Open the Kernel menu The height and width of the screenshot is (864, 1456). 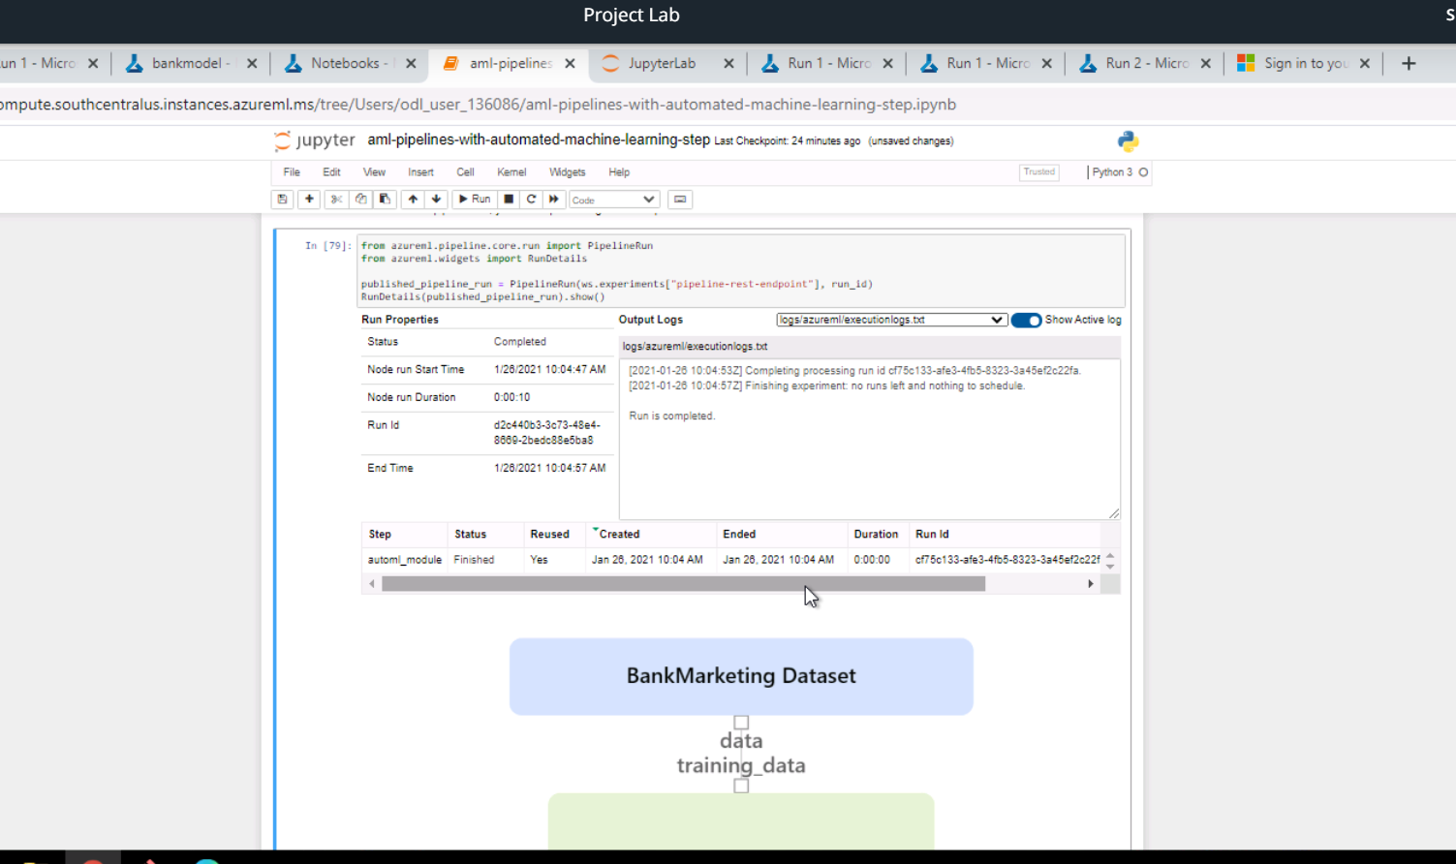pyautogui.click(x=511, y=171)
